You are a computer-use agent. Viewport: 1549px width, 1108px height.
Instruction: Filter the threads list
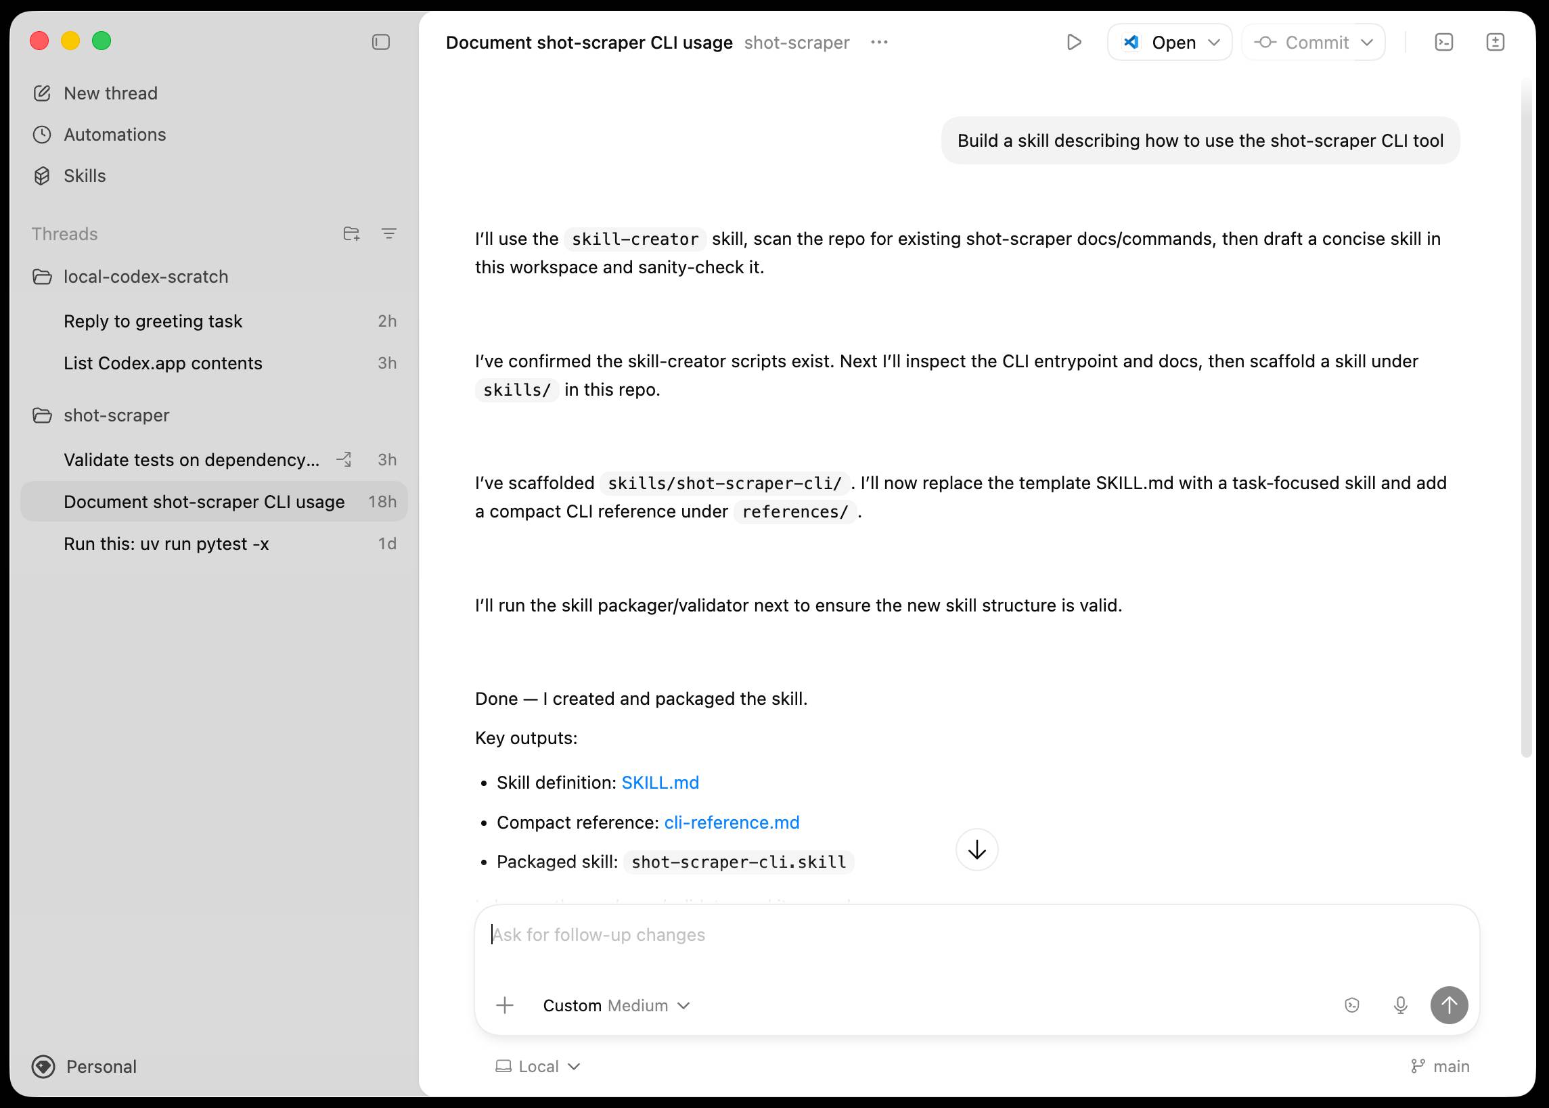pyautogui.click(x=388, y=233)
